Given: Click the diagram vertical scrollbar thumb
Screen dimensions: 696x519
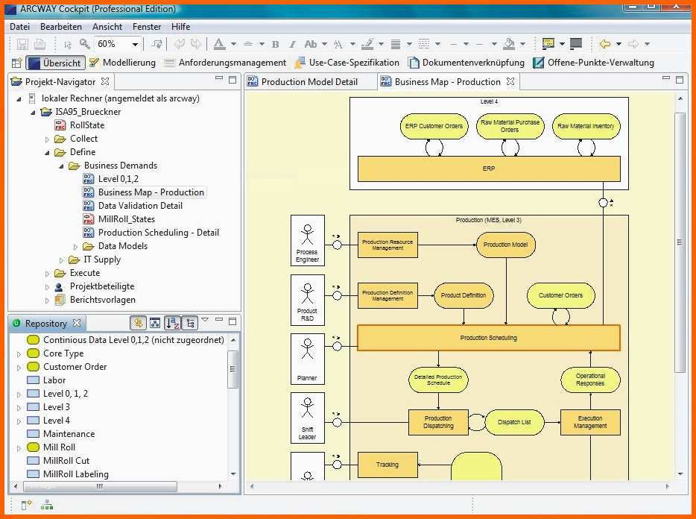Looking at the screenshot, I should point(680,242).
